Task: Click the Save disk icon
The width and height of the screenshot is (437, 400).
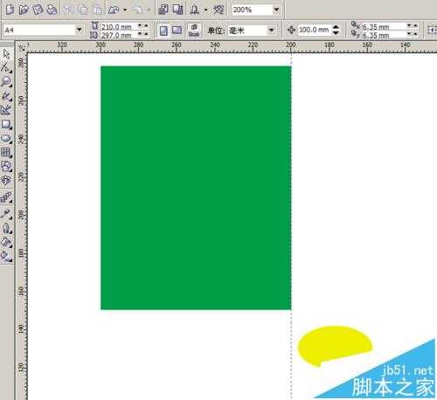Action: 38,10
